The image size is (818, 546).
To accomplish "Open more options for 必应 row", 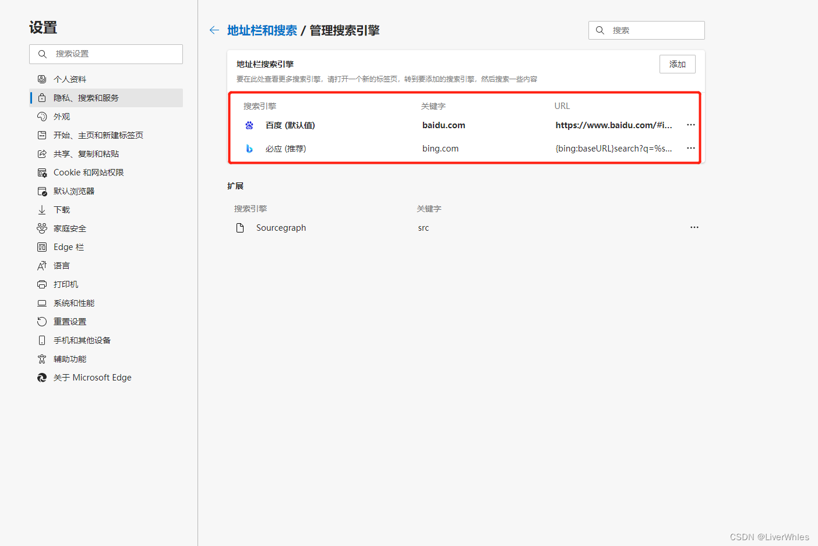I will [x=691, y=148].
